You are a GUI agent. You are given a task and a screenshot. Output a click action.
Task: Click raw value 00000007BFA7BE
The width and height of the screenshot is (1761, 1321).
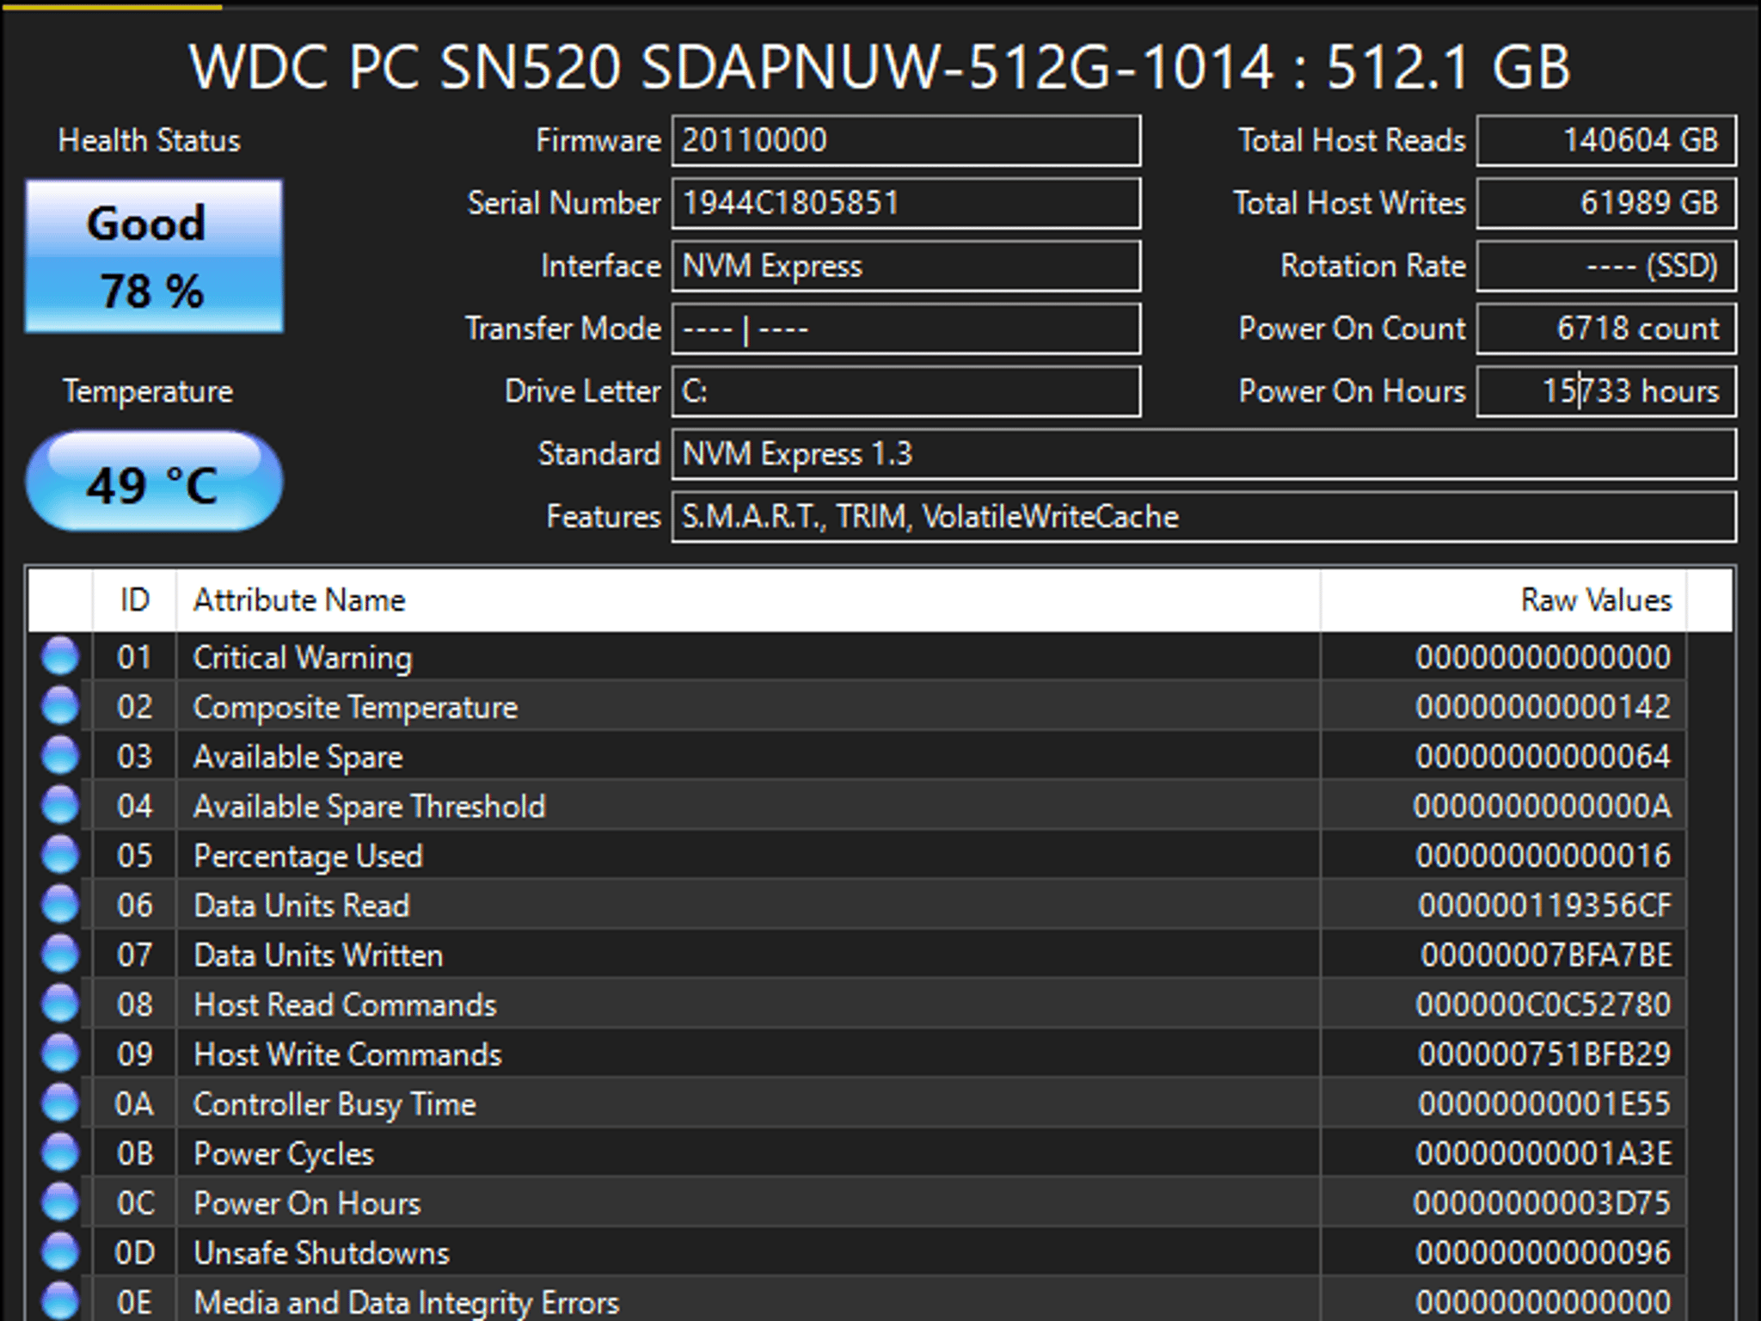(1546, 955)
